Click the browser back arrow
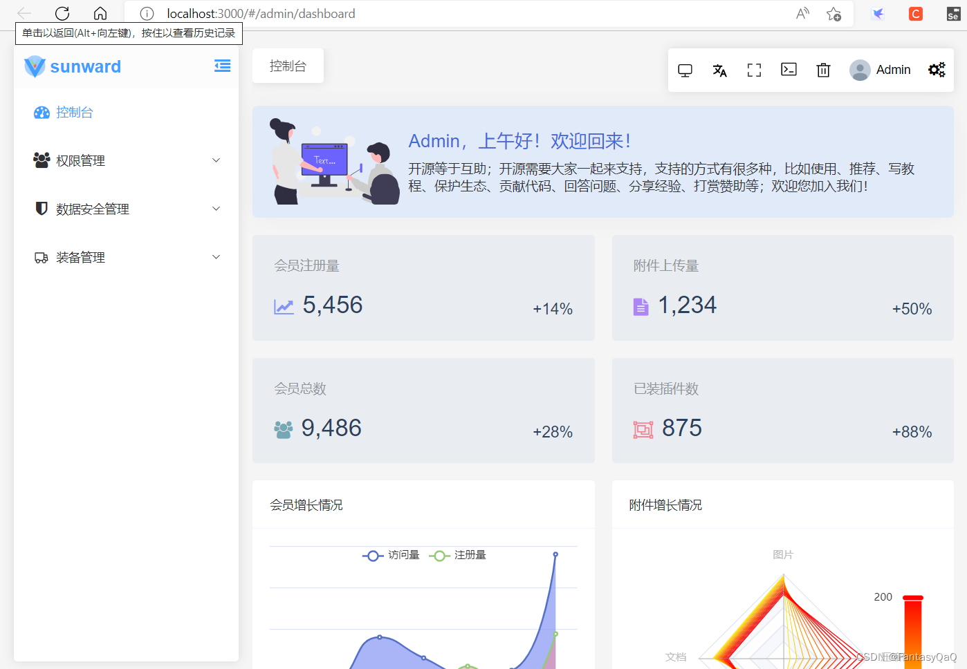967x669 pixels. 24,13
